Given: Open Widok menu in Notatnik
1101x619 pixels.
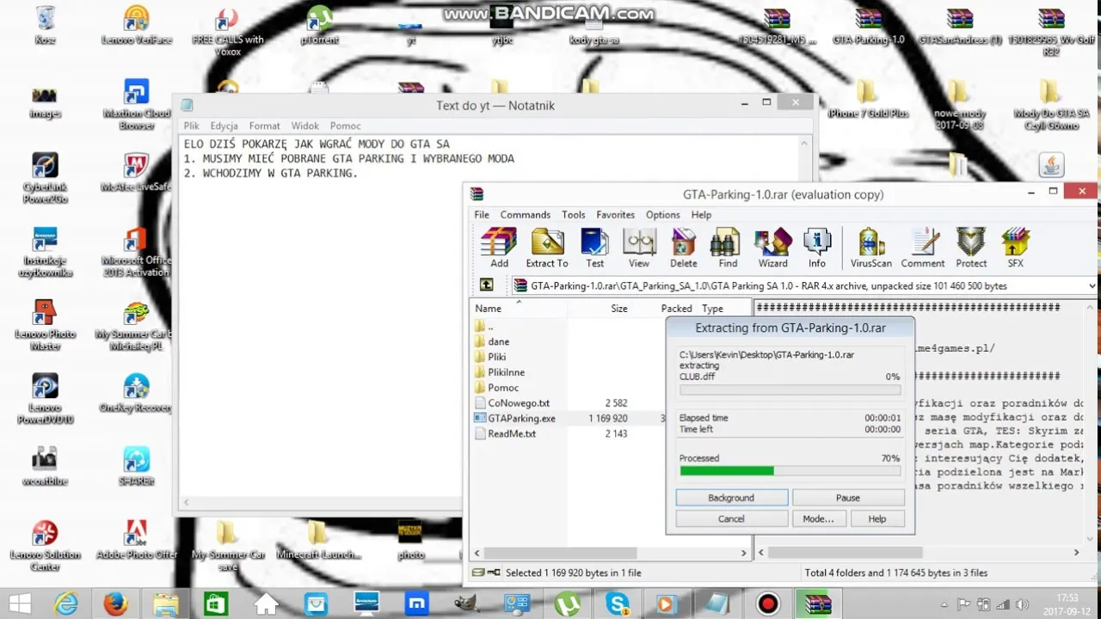Looking at the screenshot, I should pyautogui.click(x=305, y=126).
